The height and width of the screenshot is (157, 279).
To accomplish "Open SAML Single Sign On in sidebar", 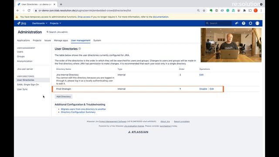I will [28, 85].
